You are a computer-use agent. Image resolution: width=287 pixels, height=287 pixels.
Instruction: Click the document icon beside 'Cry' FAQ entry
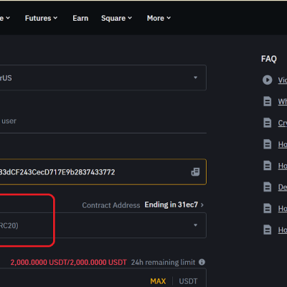pyautogui.click(x=268, y=123)
